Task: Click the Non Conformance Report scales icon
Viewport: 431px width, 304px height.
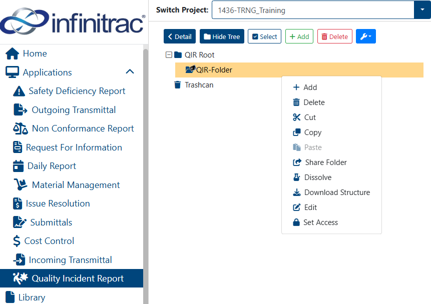Action: click(21, 128)
